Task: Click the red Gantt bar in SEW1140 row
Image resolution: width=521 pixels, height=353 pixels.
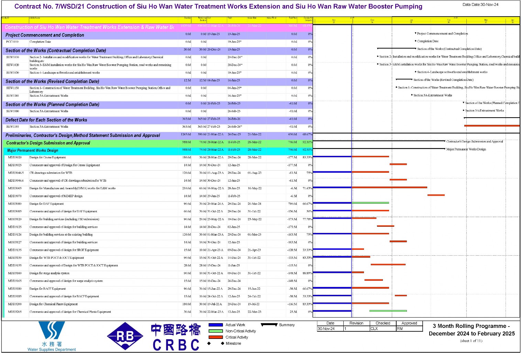Action: coord(492,126)
